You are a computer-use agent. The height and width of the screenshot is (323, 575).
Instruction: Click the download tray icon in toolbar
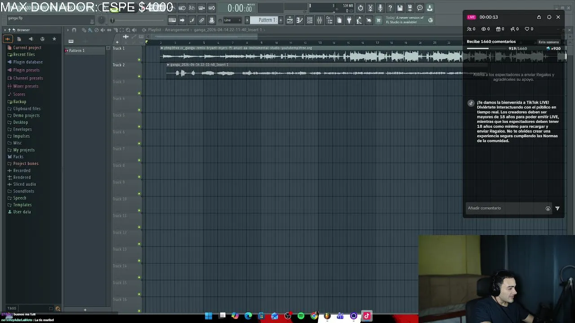(429, 8)
